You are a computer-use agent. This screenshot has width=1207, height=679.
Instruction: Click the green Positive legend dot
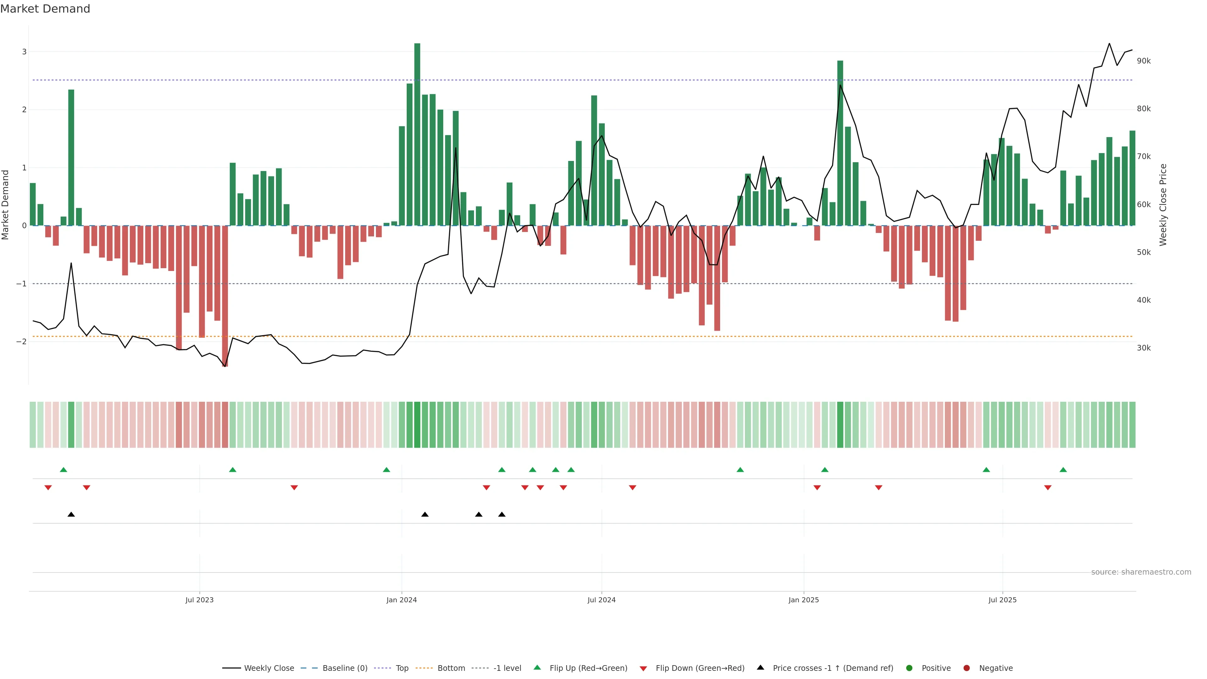909,668
